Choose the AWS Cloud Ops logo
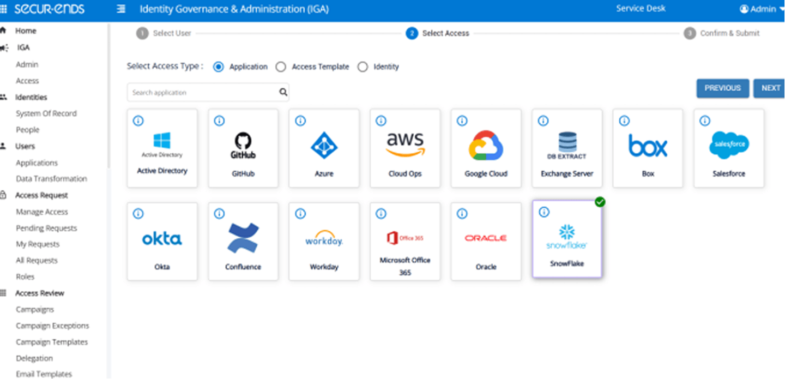785x379 pixels. click(405, 145)
